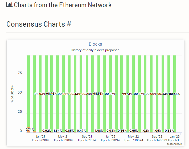The image size is (189, 149).
Task: Click the 1.48% orange data label
Action: tap(98, 131)
